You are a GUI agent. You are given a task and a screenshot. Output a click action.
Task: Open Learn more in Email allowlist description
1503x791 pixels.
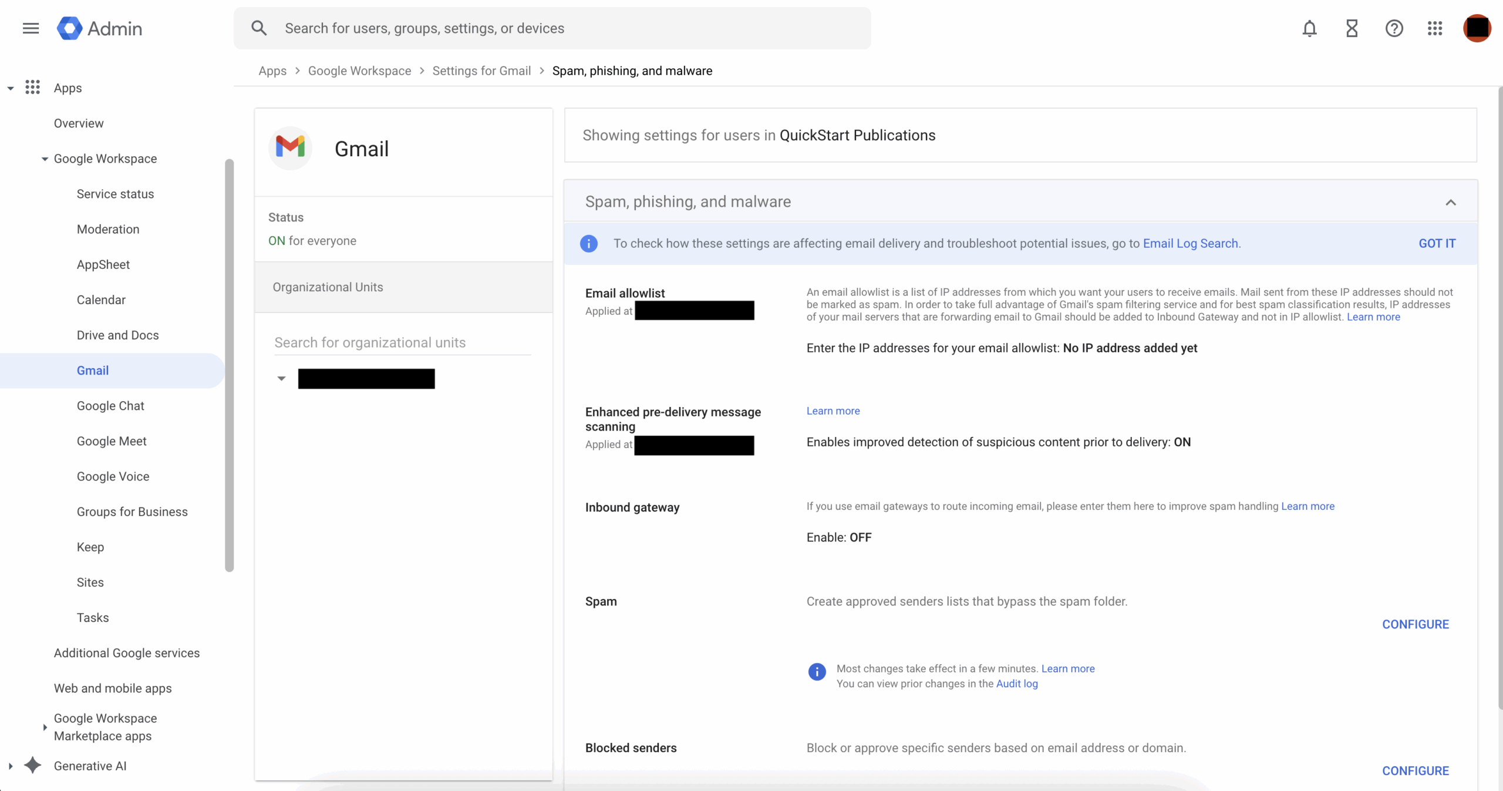tap(1373, 317)
